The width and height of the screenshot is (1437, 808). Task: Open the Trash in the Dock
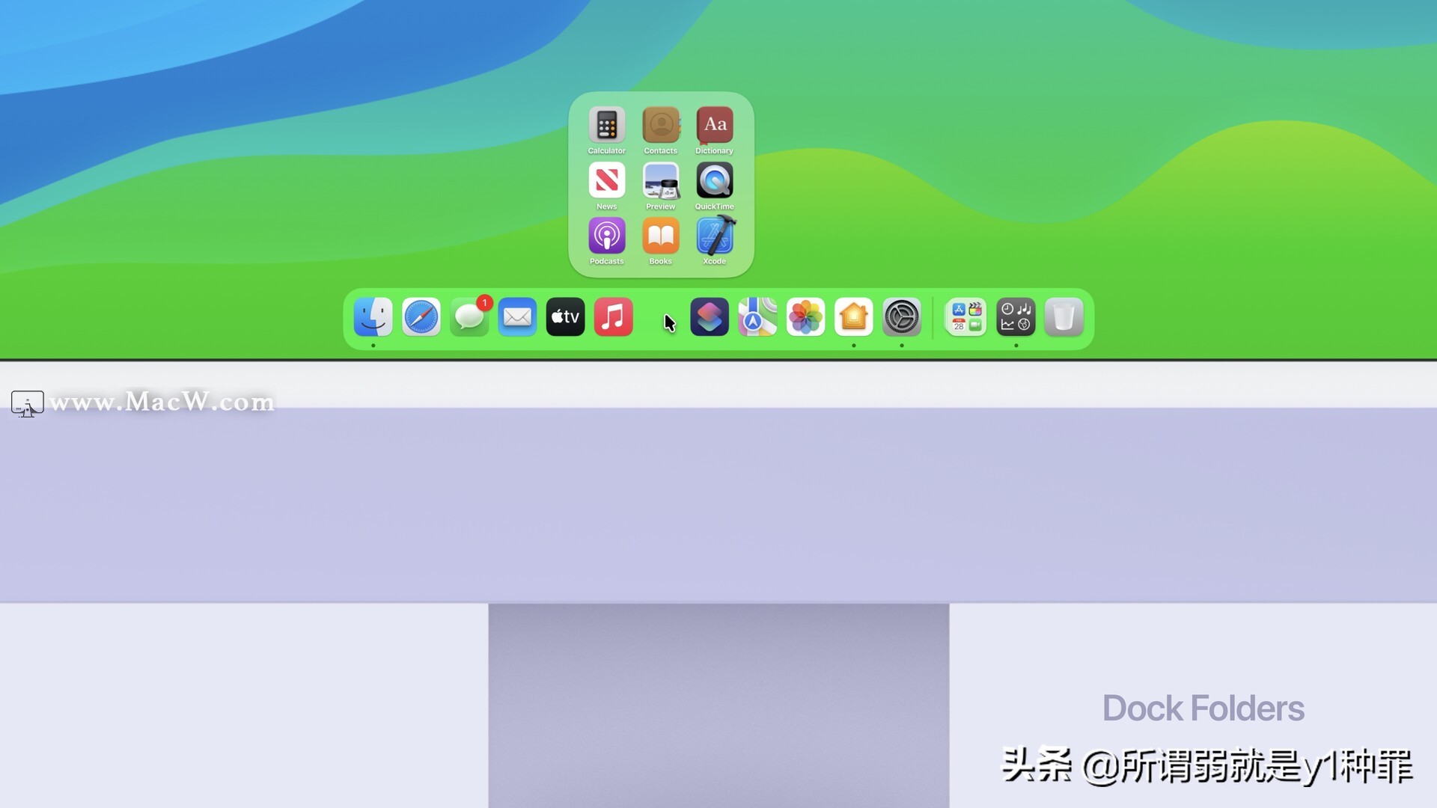click(x=1064, y=317)
